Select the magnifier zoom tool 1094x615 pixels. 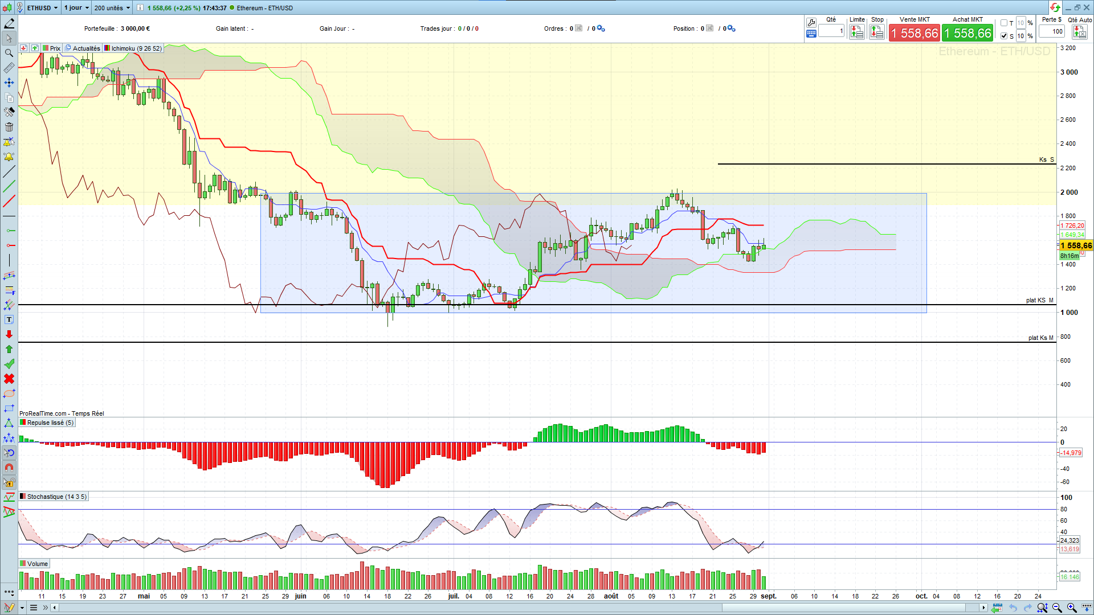click(x=9, y=53)
